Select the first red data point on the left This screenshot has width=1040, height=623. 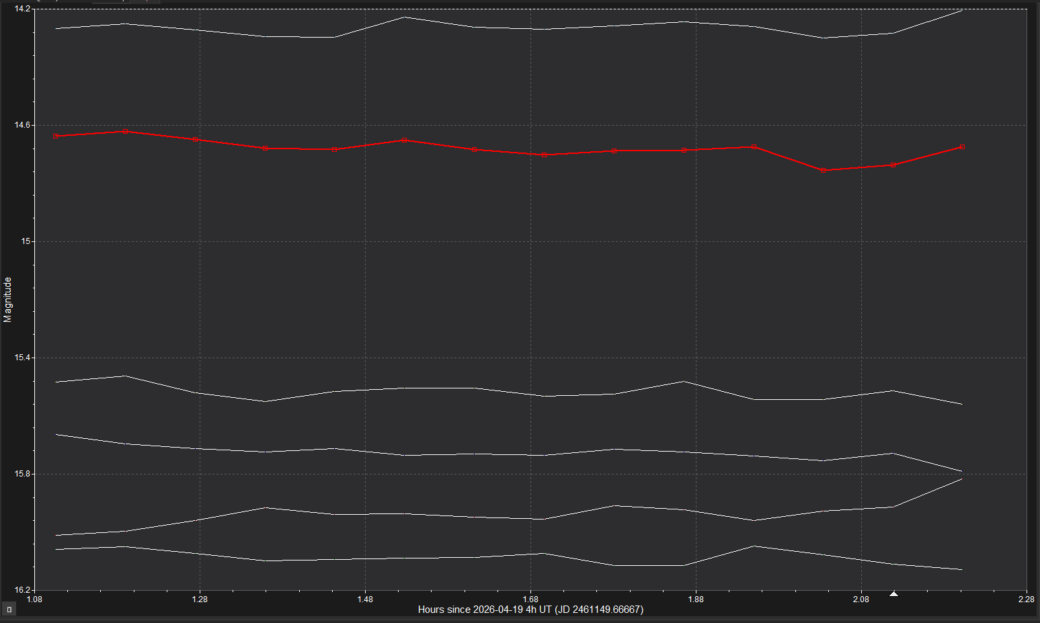pyautogui.click(x=56, y=136)
